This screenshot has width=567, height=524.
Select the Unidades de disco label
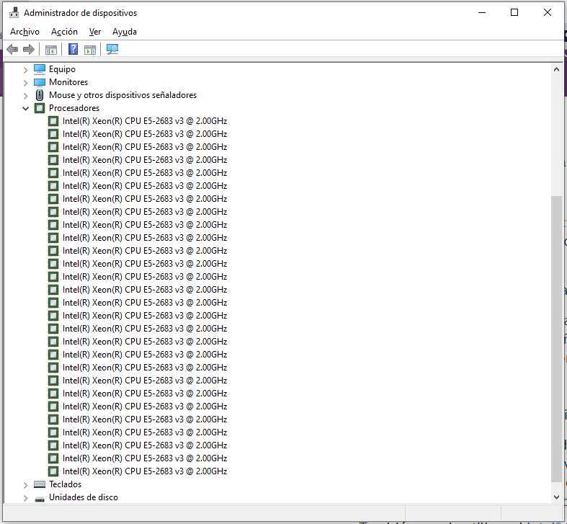click(84, 497)
